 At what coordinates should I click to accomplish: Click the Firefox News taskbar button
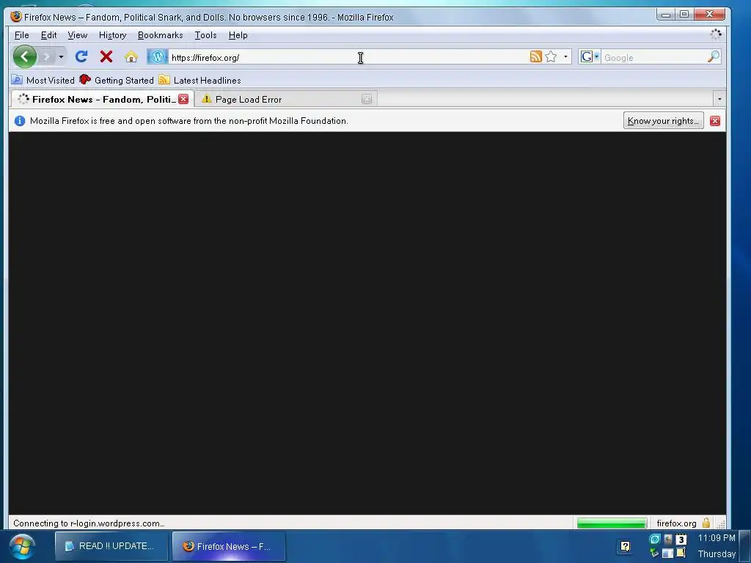[229, 546]
